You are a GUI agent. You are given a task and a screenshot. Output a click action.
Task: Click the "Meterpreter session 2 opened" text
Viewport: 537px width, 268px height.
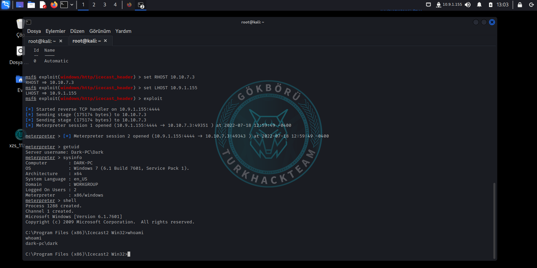point(201,136)
